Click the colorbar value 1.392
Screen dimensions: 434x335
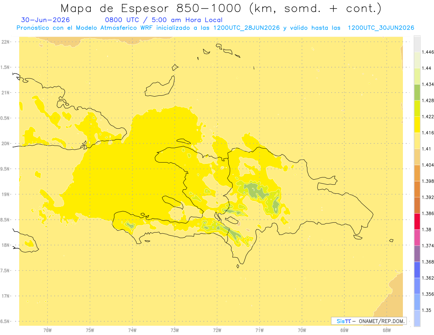429,197
